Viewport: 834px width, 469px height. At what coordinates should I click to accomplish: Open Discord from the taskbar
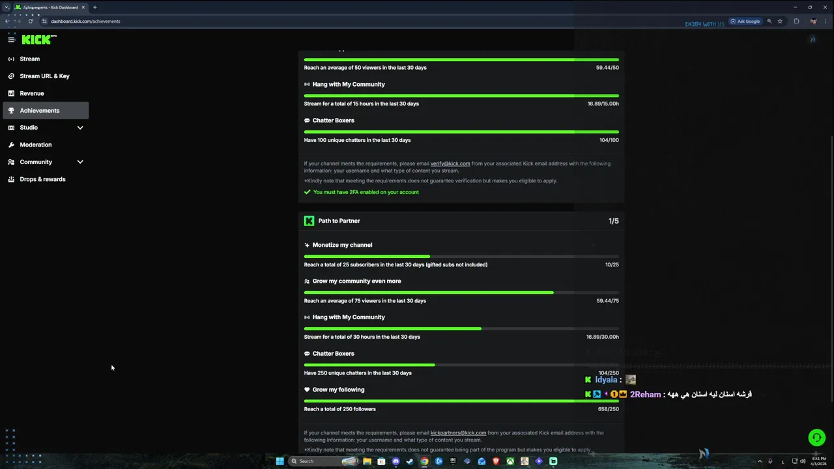[395, 461]
